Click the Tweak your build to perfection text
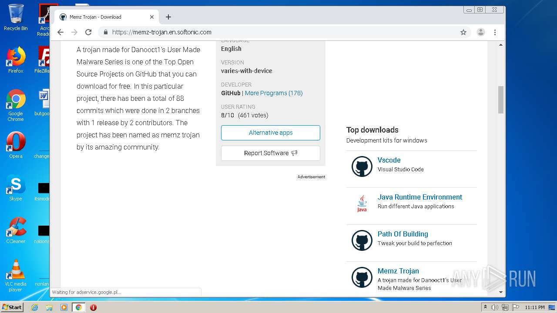557x313 pixels. click(x=415, y=243)
